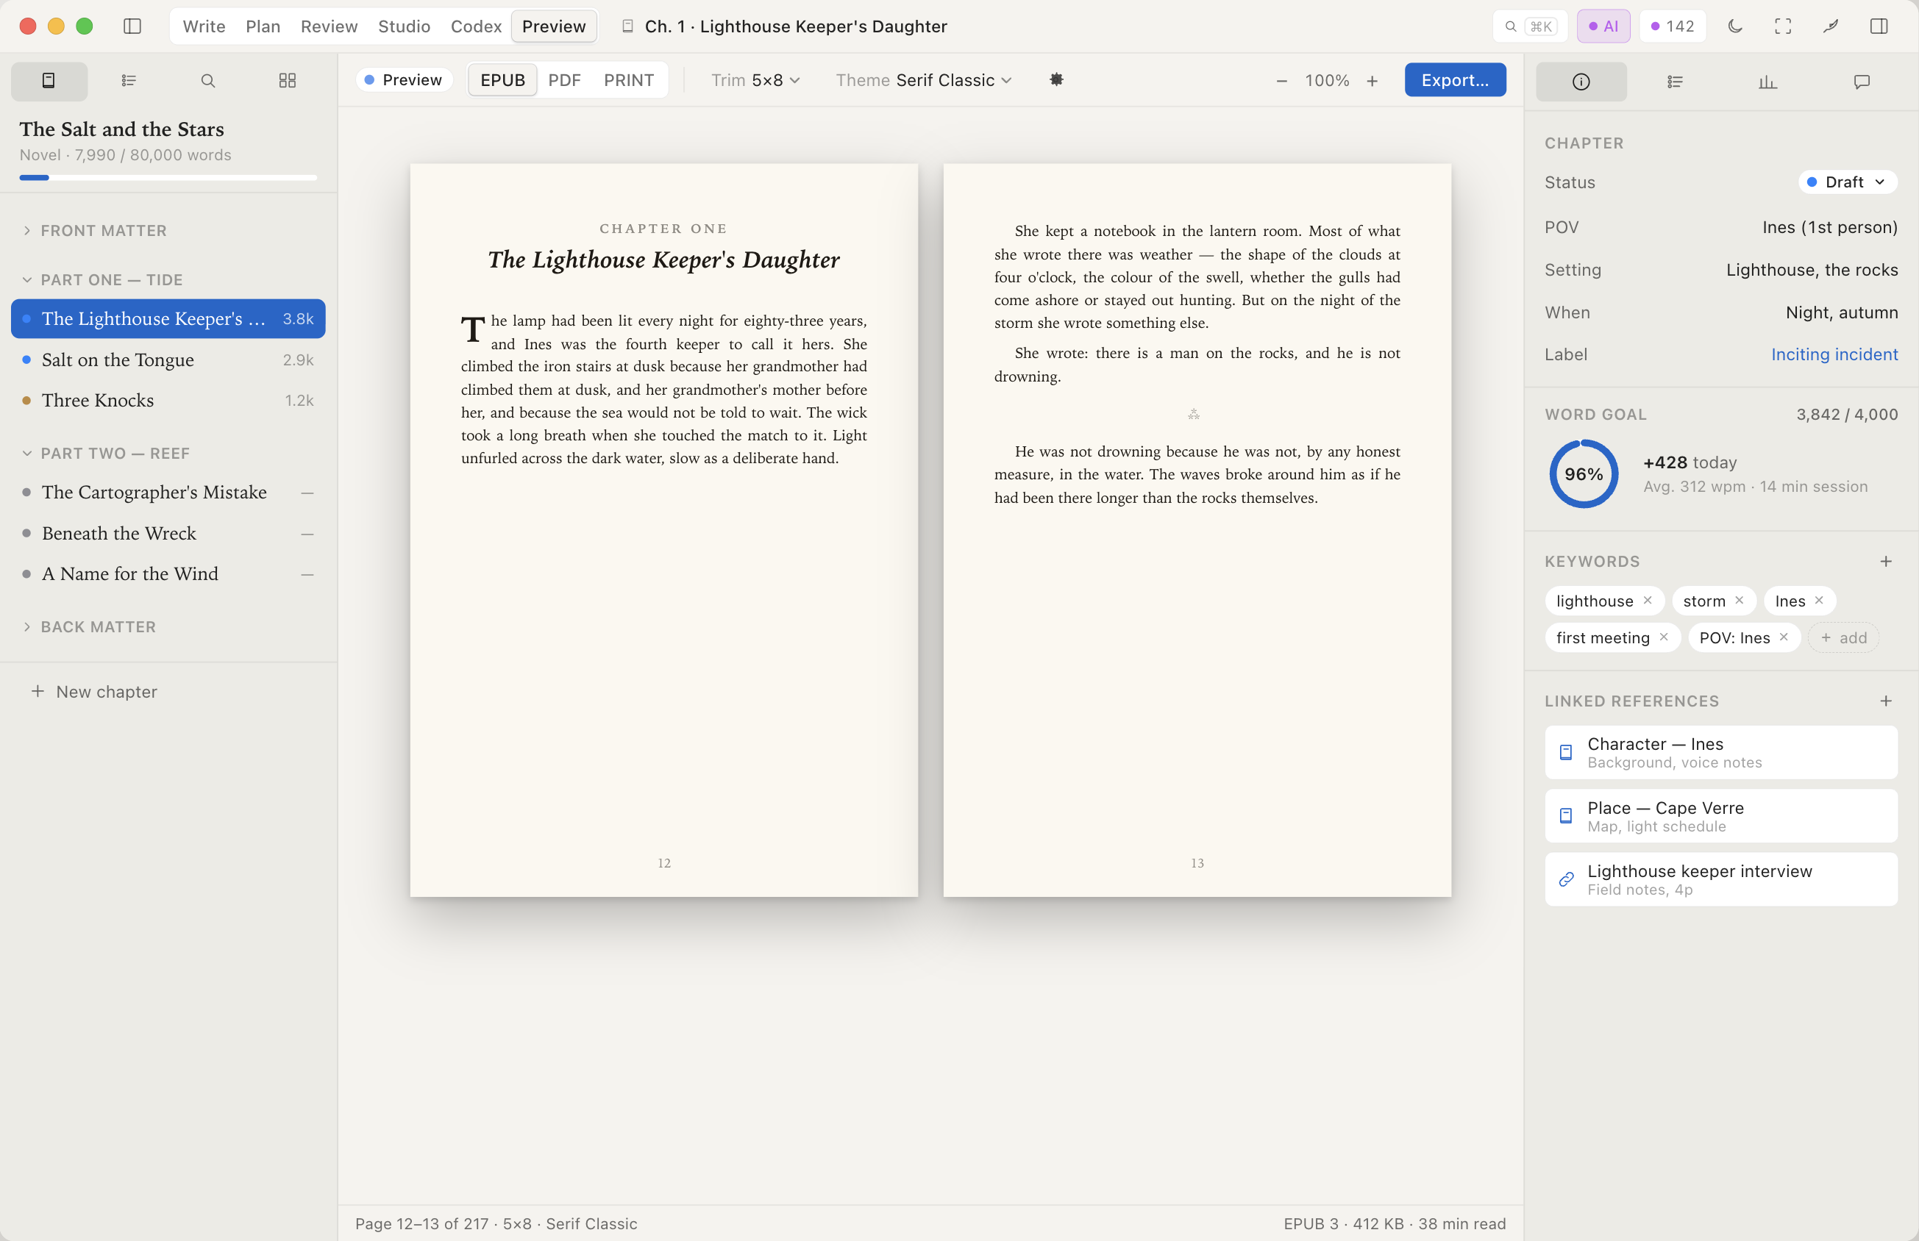Viewport: 1919px width, 1241px height.
Task: Switch to the Studio tab
Action: [x=405, y=26]
